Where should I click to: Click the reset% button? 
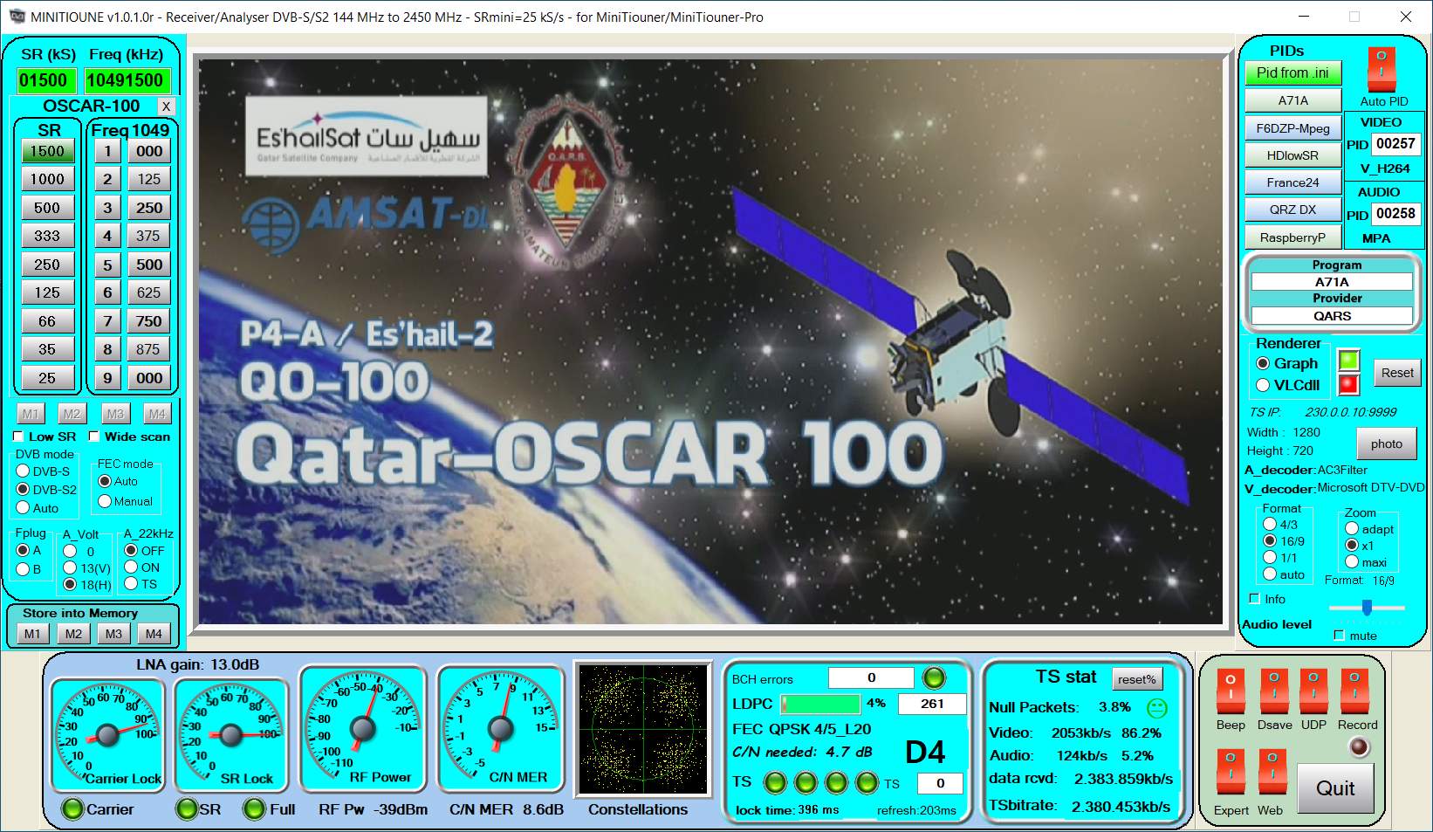click(x=1136, y=679)
